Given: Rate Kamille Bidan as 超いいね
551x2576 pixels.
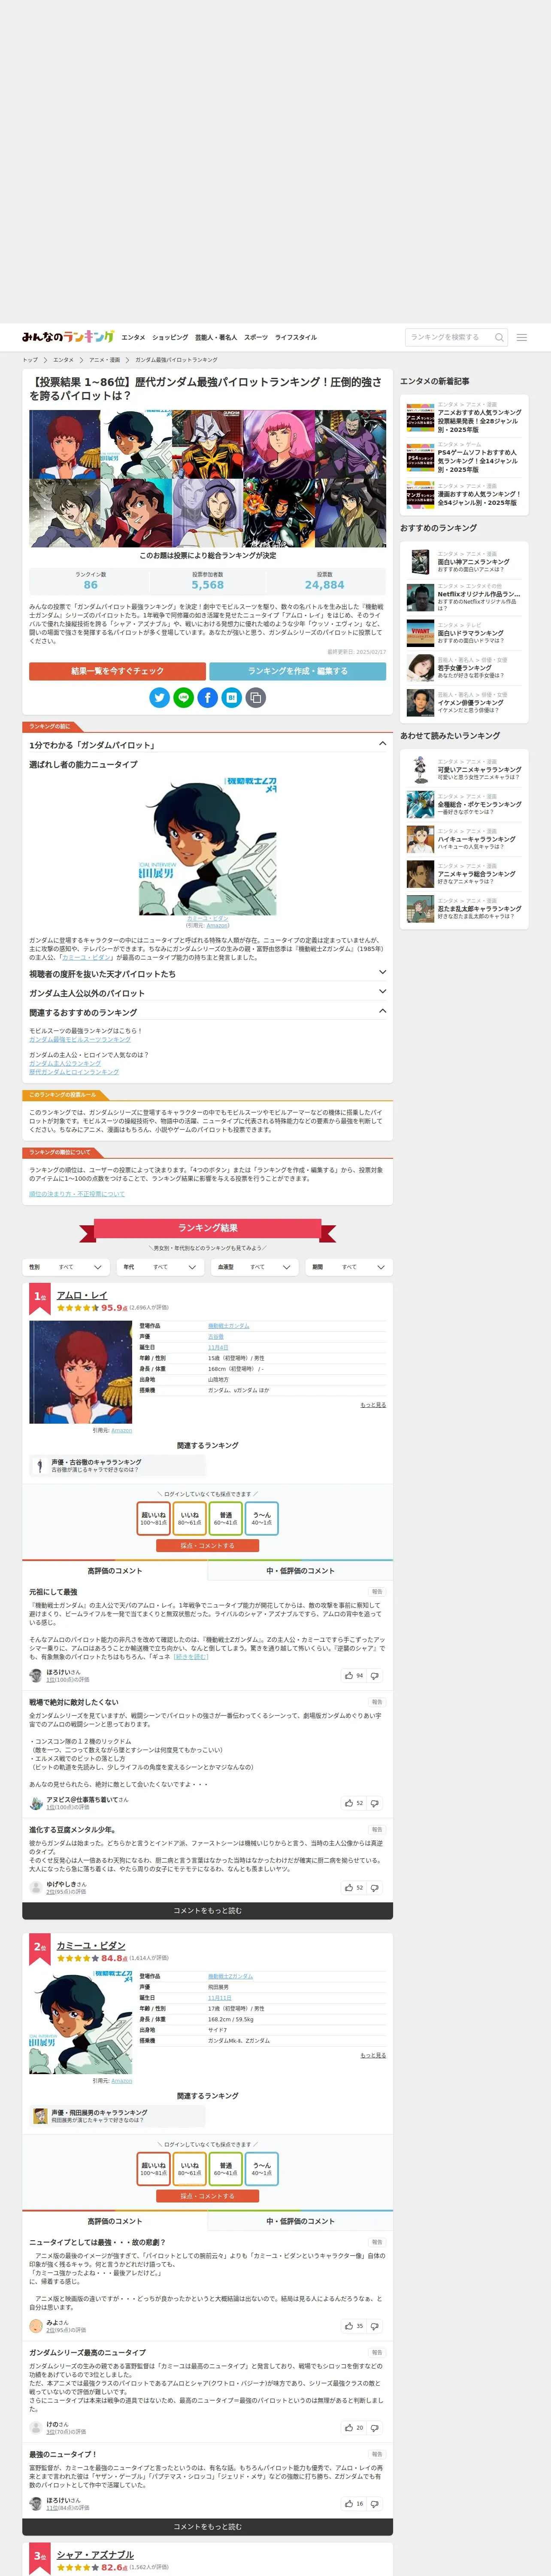Looking at the screenshot, I should coord(154,2168).
